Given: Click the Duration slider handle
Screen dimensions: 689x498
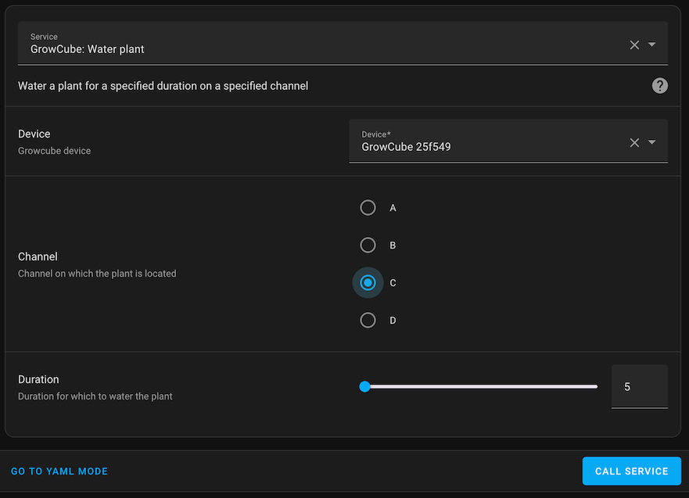Looking at the screenshot, I should (x=364, y=386).
